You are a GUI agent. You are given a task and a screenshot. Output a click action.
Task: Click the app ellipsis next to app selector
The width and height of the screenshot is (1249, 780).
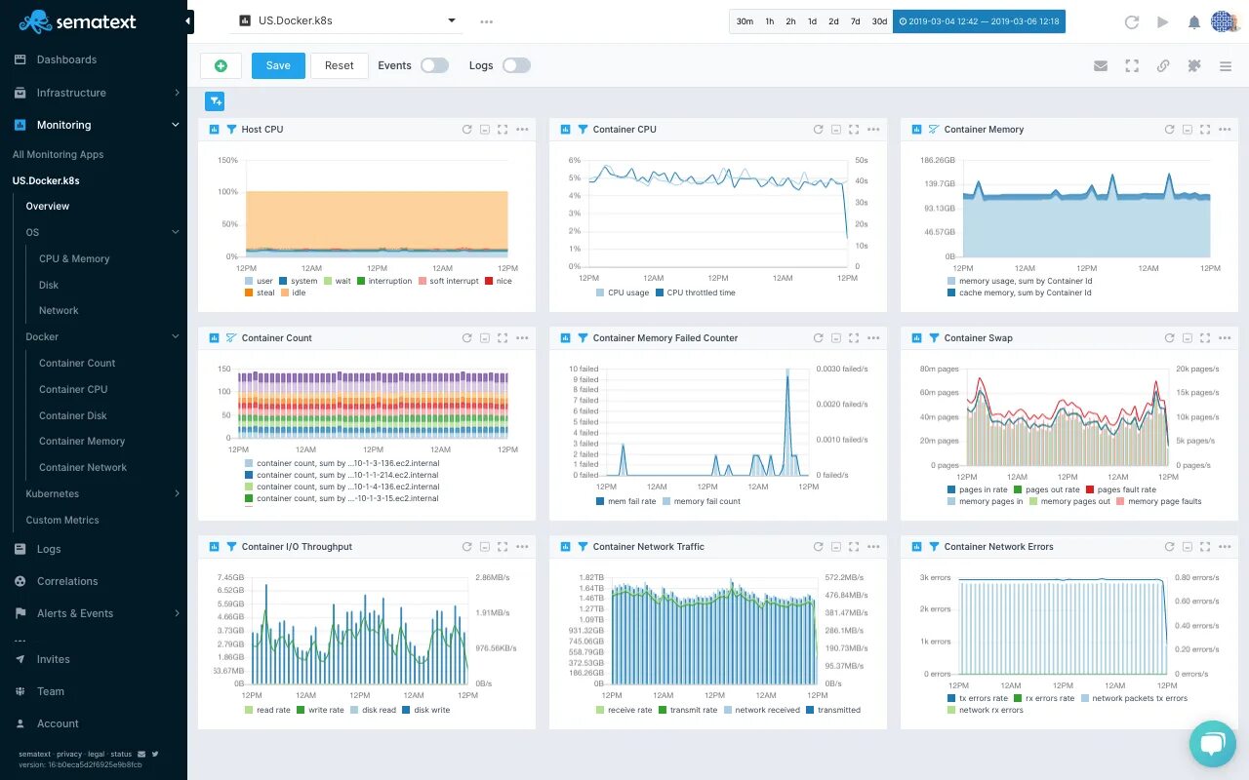click(x=487, y=21)
